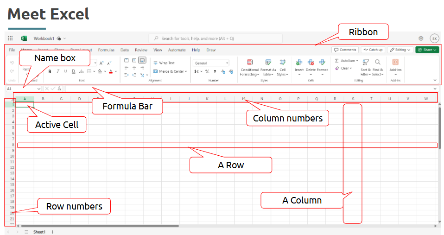The width and height of the screenshot is (444, 235).
Task: Open the AutoSum dropdown arrow
Action: pyautogui.click(x=357, y=60)
